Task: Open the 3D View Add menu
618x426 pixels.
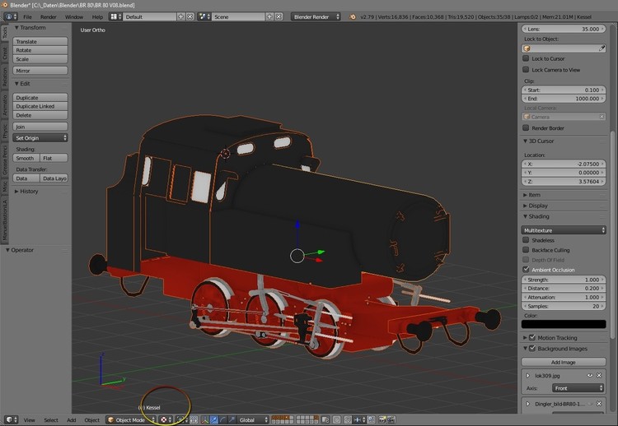Action: pyautogui.click(x=72, y=420)
